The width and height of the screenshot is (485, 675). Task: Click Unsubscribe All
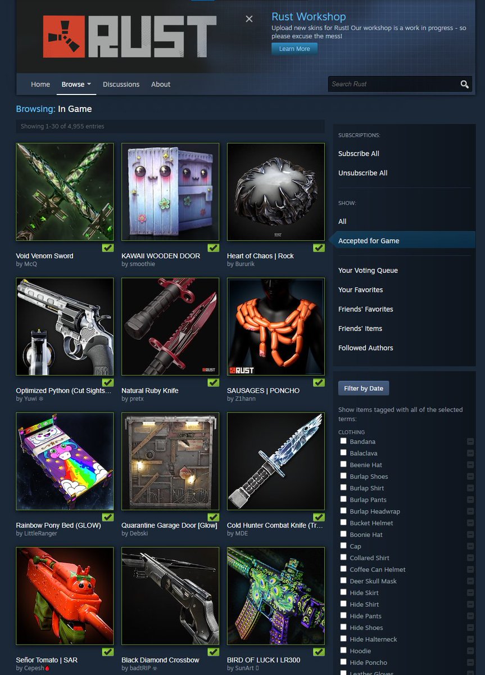pyautogui.click(x=363, y=173)
